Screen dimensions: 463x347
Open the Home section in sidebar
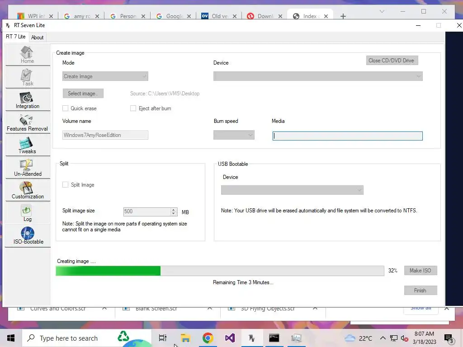pos(28,55)
